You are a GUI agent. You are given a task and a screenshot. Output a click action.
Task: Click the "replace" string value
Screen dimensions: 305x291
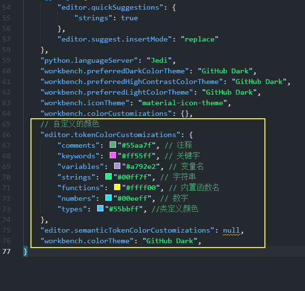pyautogui.click(x=200, y=39)
